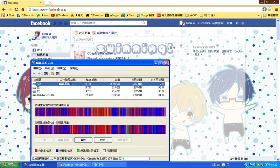Click the console tree toggle icon left of help icon

pyautogui.click(x=46, y=73)
